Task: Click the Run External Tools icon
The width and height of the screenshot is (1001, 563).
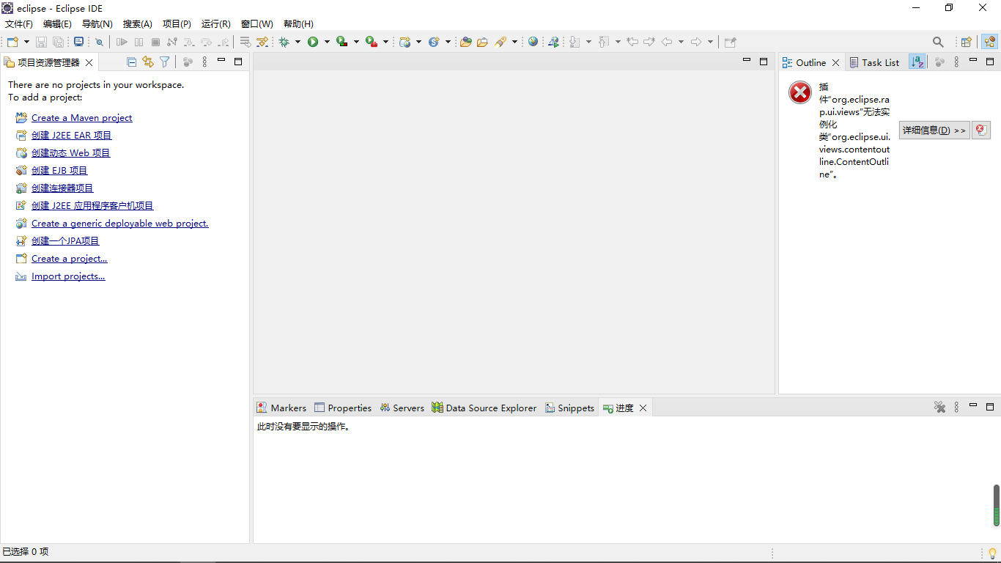Action: 372,42
